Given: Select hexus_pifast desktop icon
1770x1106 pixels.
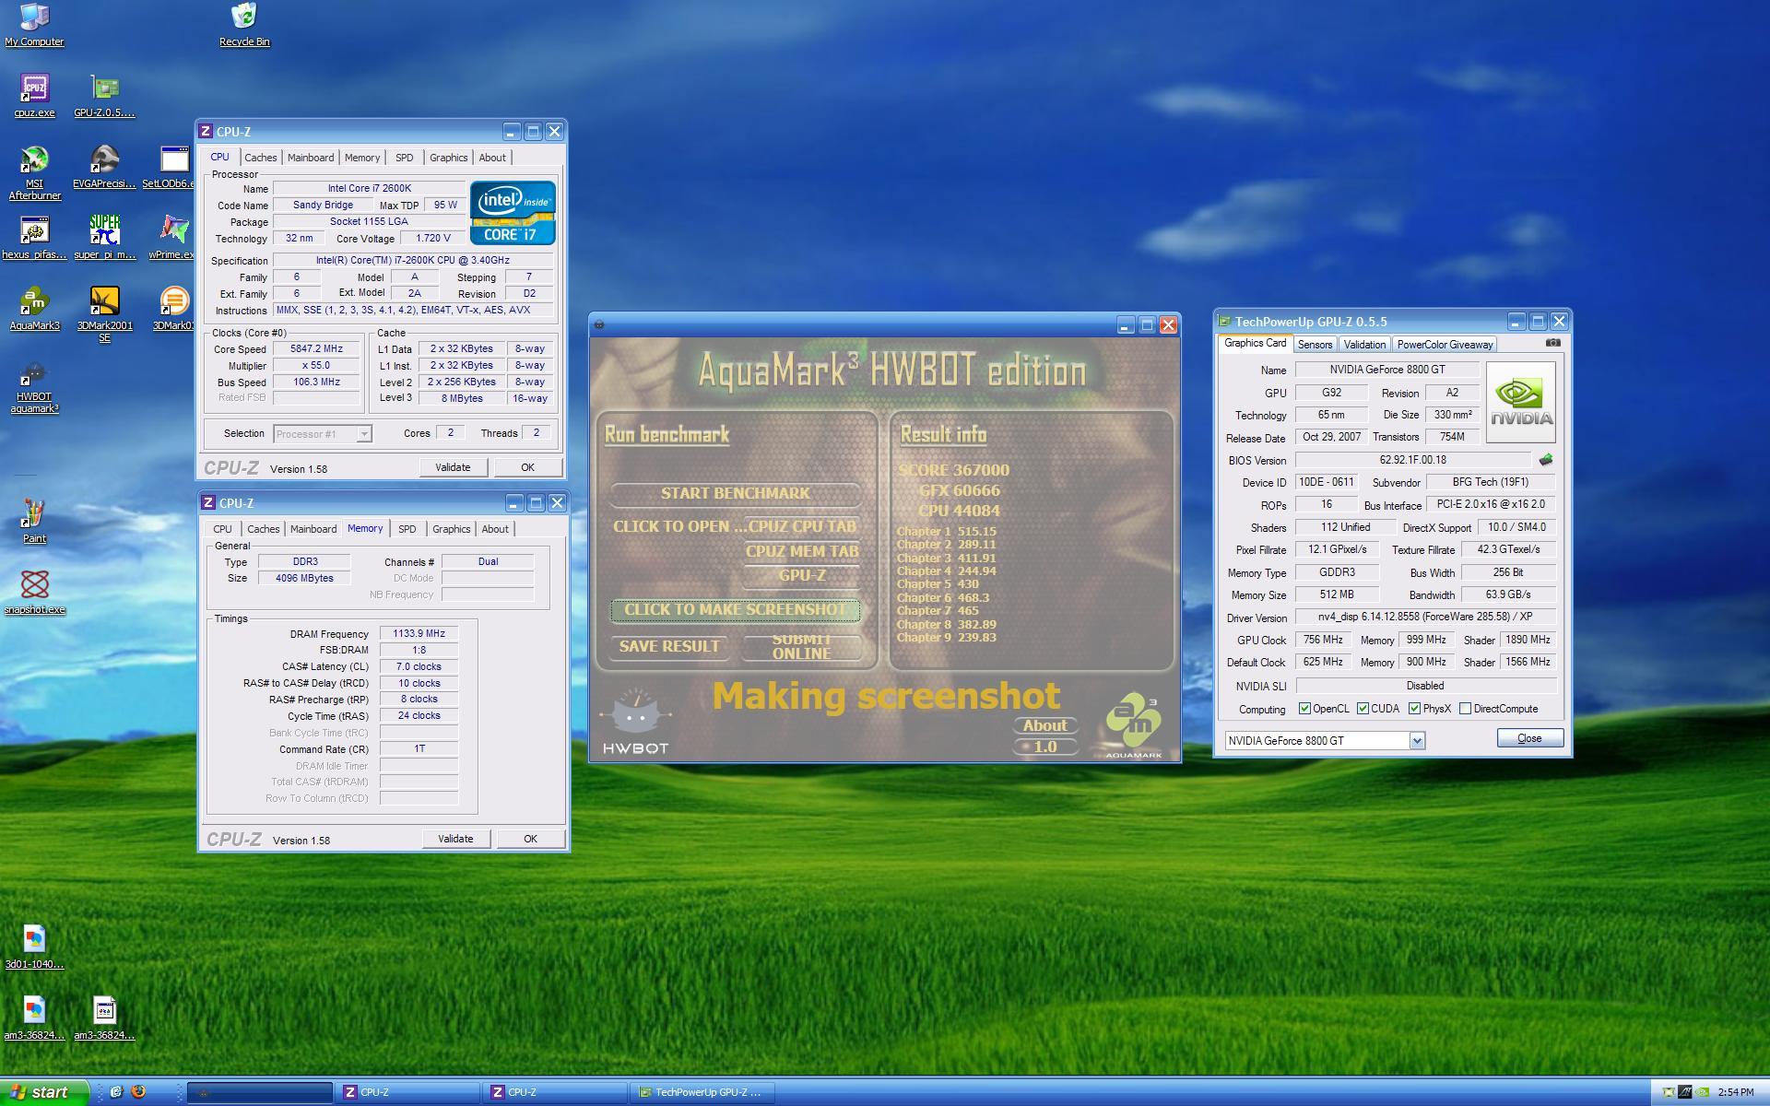Looking at the screenshot, I should pyautogui.click(x=34, y=238).
